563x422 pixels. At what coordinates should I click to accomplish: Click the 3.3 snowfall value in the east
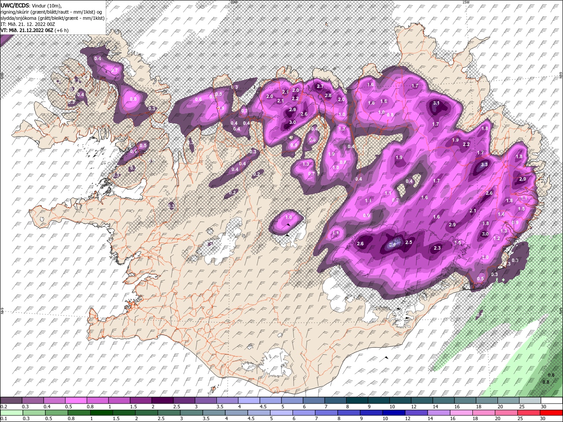point(484,164)
